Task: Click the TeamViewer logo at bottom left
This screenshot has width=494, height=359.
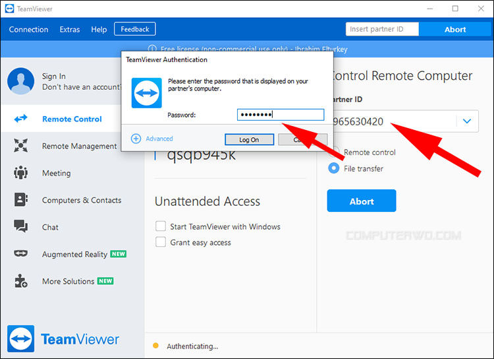Action: point(21,339)
